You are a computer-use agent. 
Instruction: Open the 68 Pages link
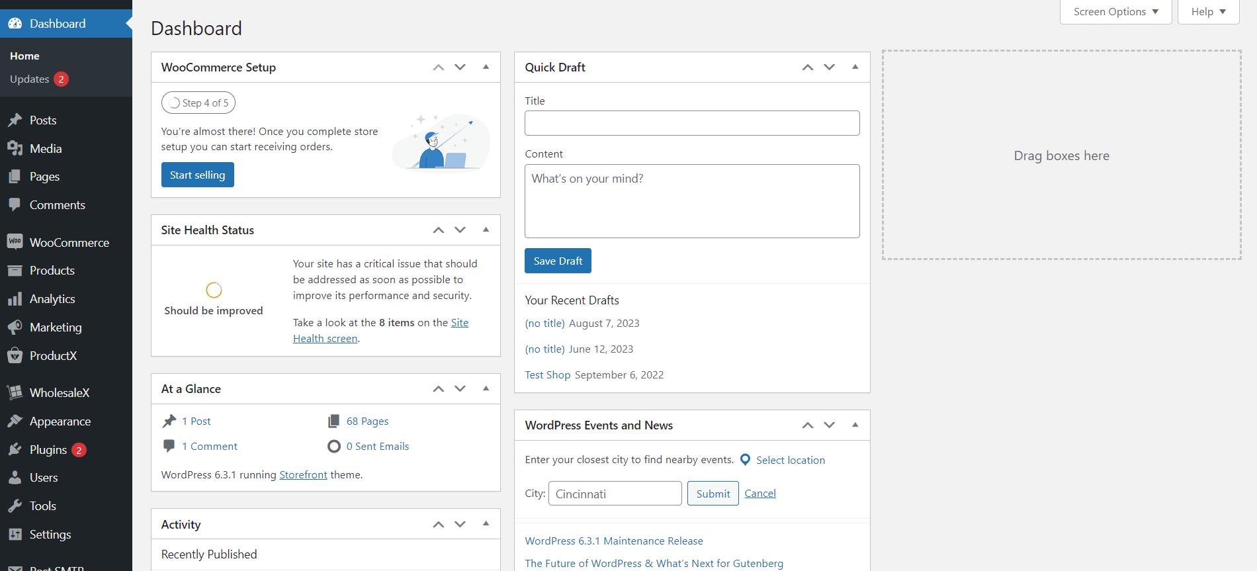[x=367, y=421]
